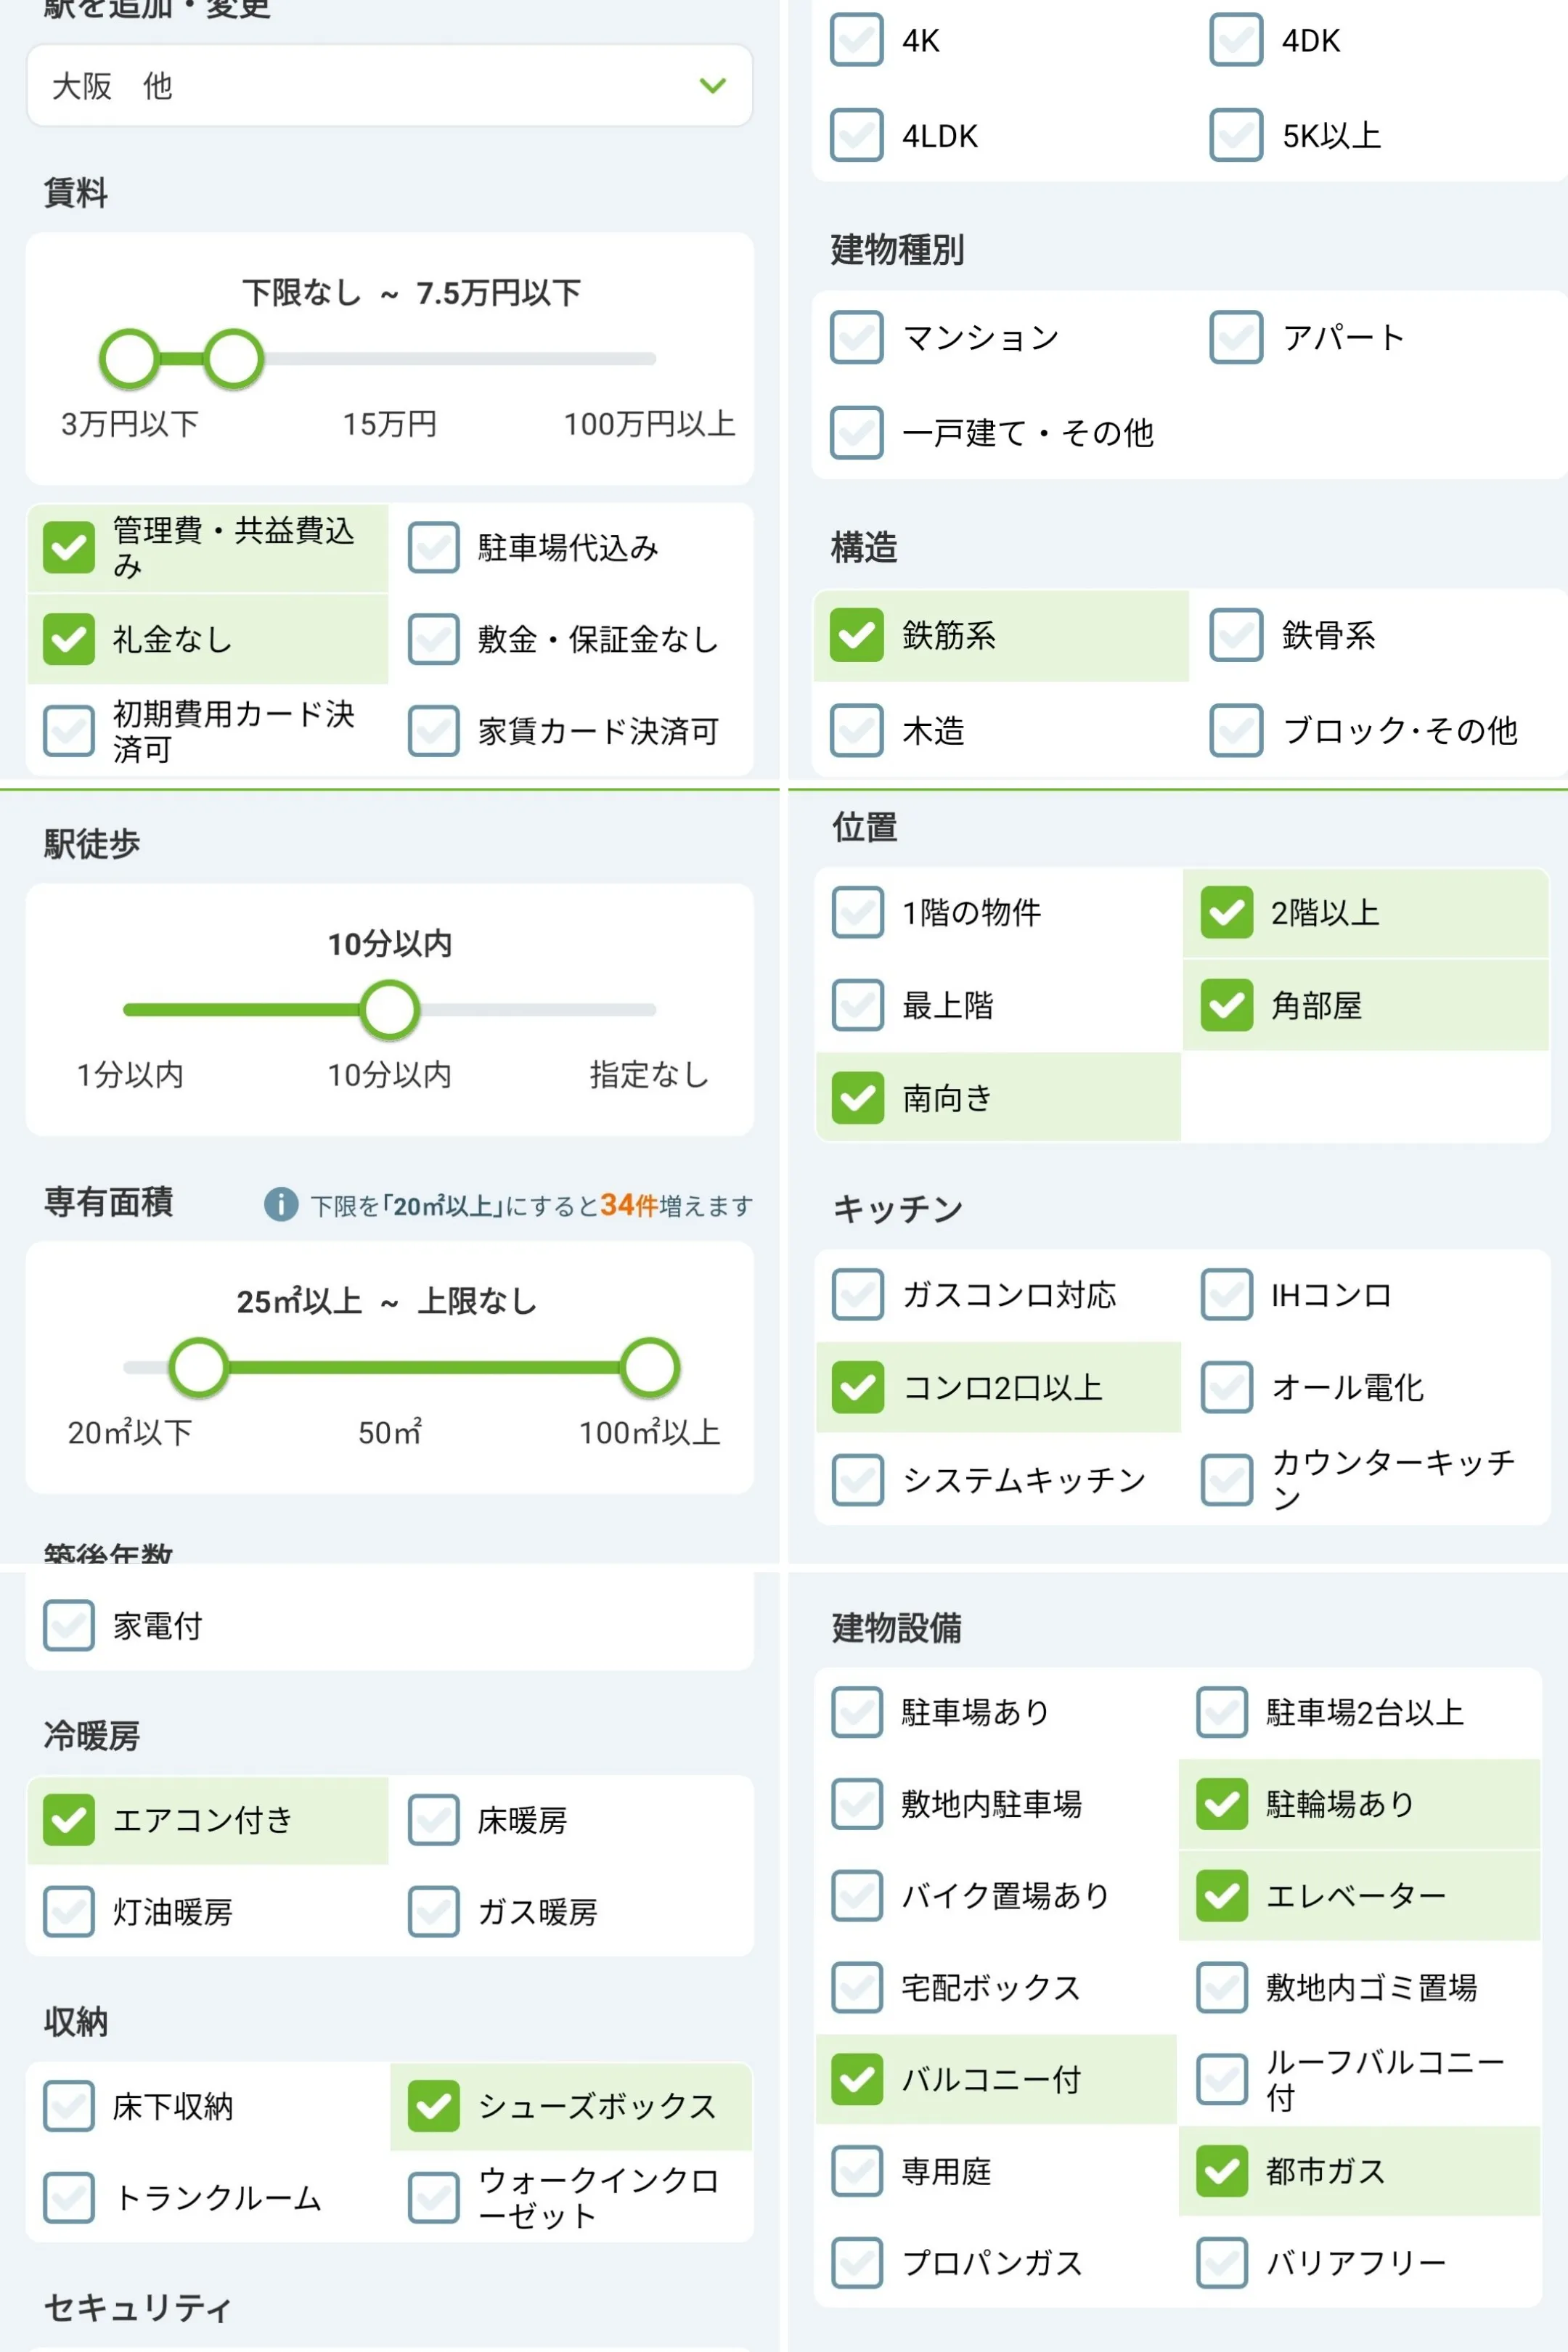
Task: Tick the 最上階 position checkbox
Action: point(857,1005)
